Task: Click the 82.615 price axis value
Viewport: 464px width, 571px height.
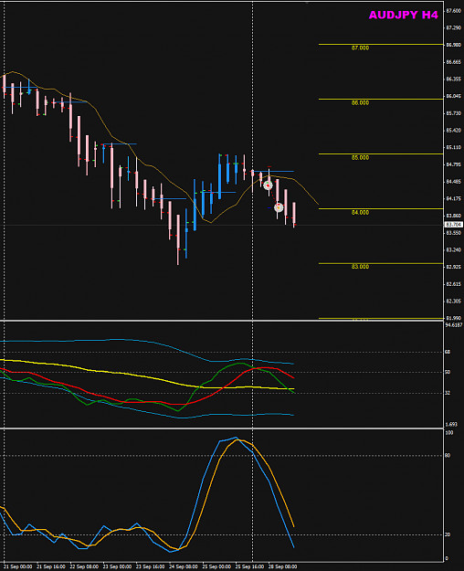Action: 453,284
